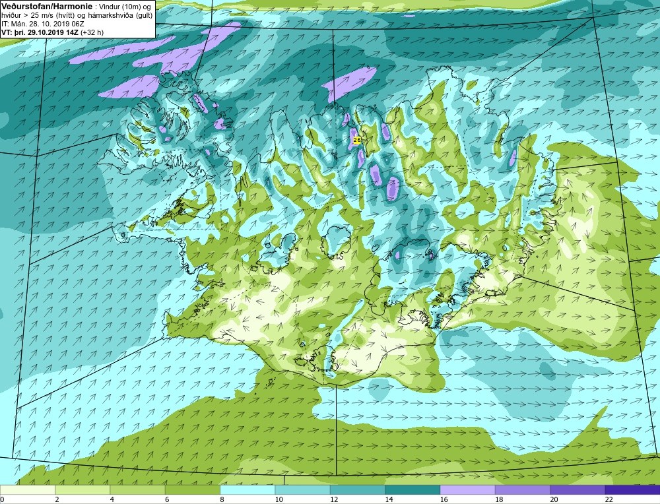Select the 16–18 m/s light purple legend swatch

tap(468, 489)
